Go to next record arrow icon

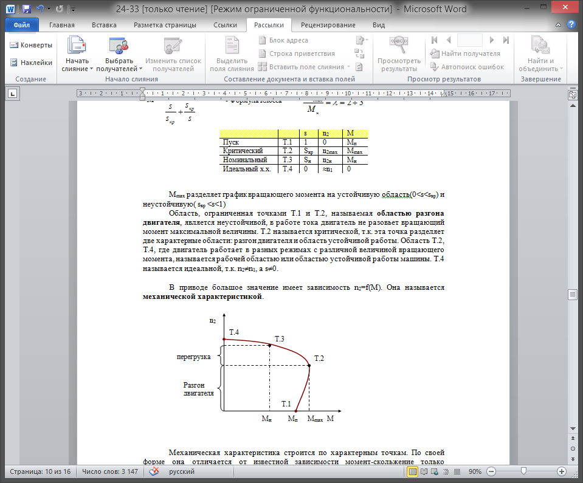pos(492,39)
